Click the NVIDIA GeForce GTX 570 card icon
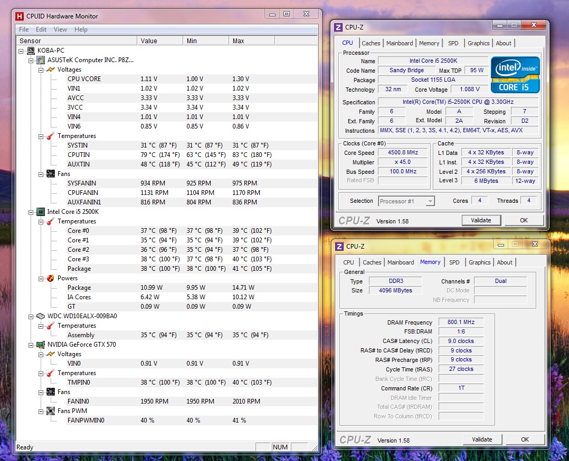Viewport: 569px width, 461px height. [x=41, y=345]
